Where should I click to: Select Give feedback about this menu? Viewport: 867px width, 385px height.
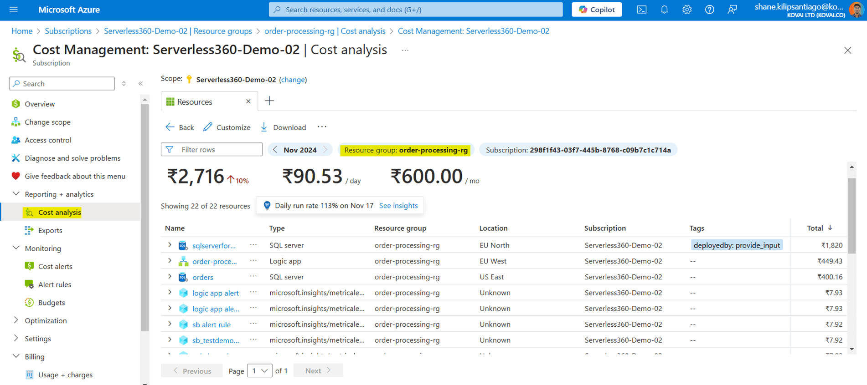(75, 176)
